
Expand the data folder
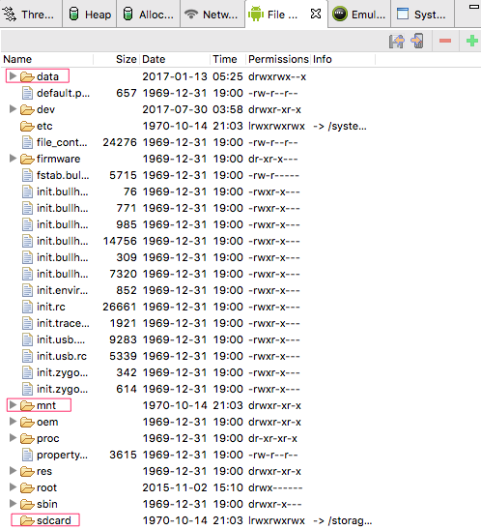click(13, 76)
